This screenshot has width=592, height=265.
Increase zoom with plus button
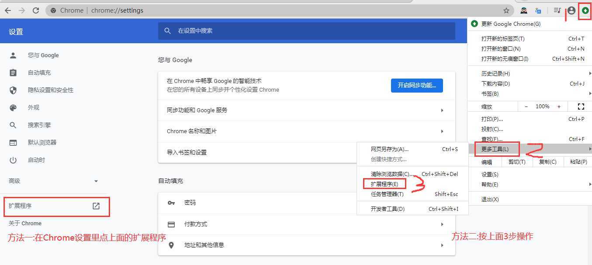[x=559, y=107]
